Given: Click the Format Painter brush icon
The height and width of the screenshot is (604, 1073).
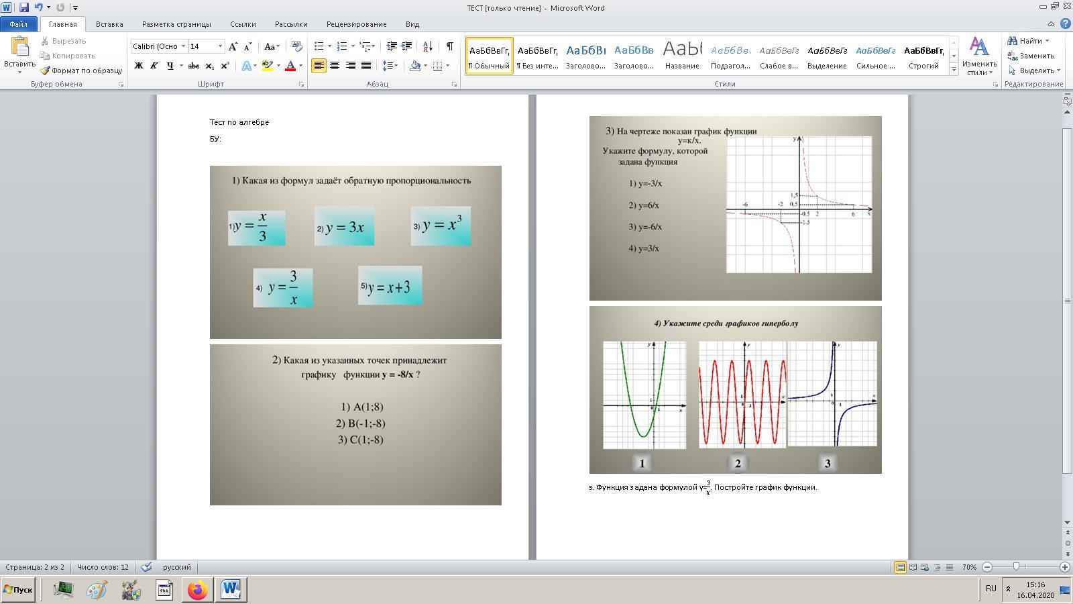Looking at the screenshot, I should click(x=45, y=70).
